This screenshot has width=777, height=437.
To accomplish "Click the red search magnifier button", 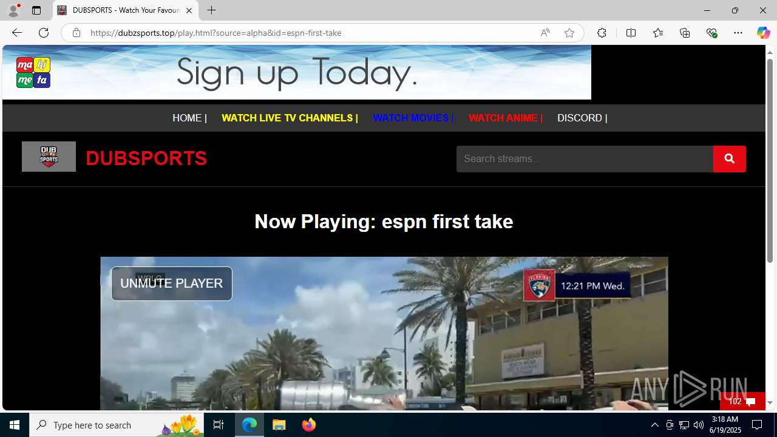I will (x=730, y=159).
